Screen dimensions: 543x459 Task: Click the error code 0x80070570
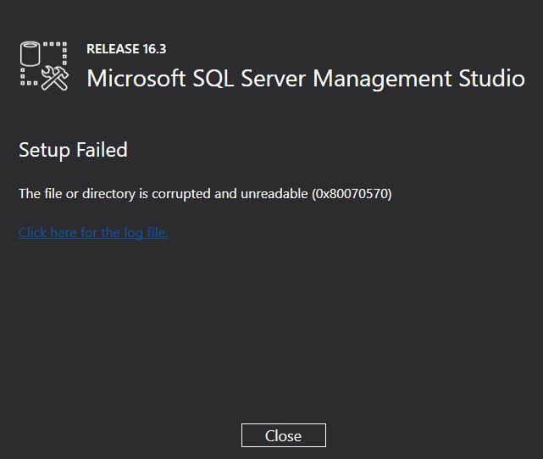[352, 194]
